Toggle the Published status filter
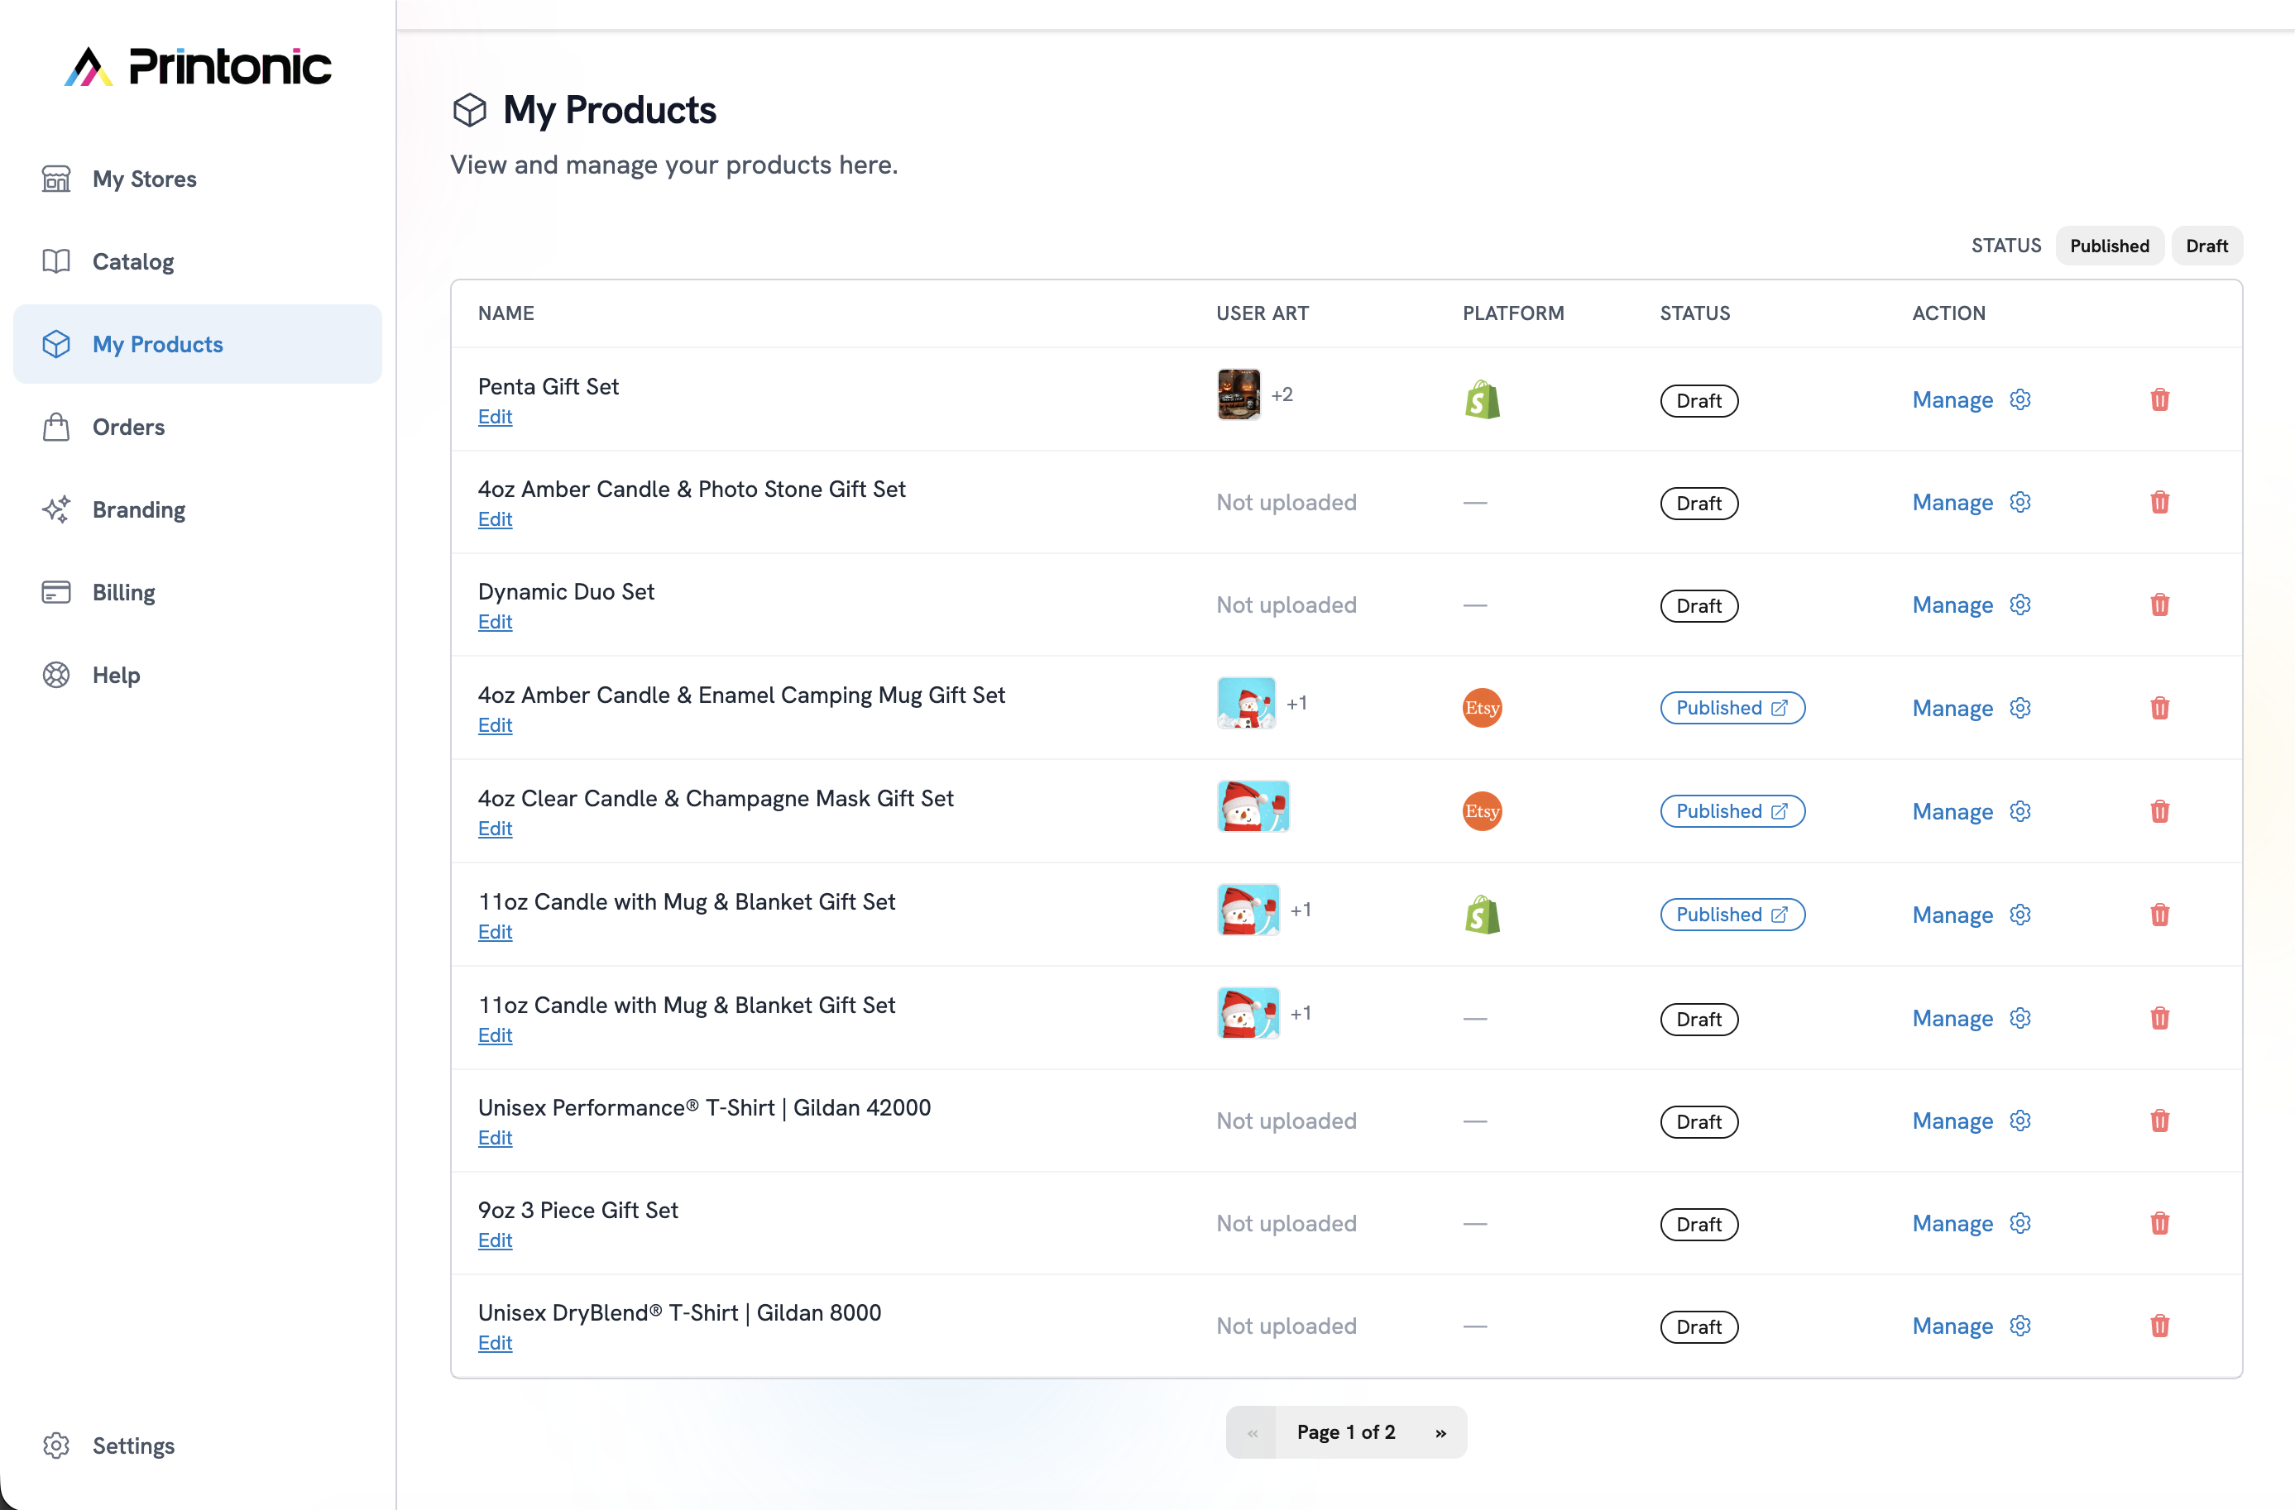The width and height of the screenshot is (2295, 1510). pos(2109,245)
